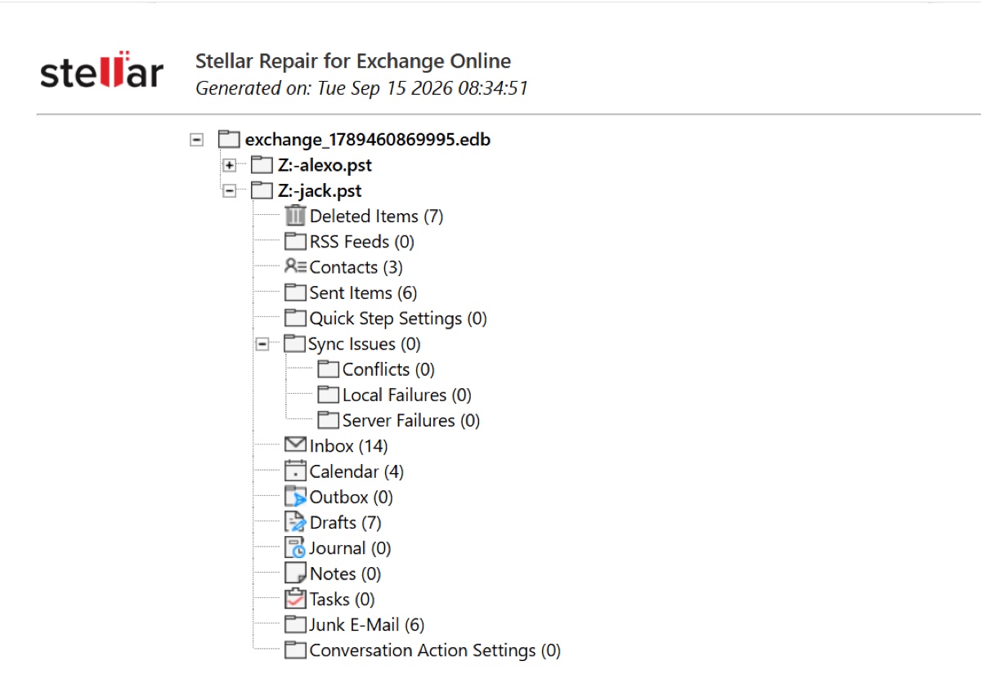The width and height of the screenshot is (981, 679).
Task: Click the Notes sticky note icon
Action: pos(295,574)
